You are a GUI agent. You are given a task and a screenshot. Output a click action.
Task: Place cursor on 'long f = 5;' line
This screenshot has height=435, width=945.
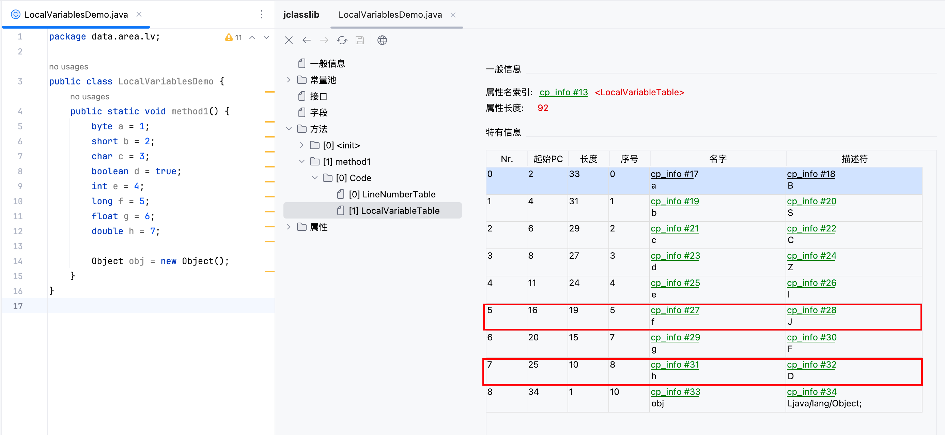[120, 201]
